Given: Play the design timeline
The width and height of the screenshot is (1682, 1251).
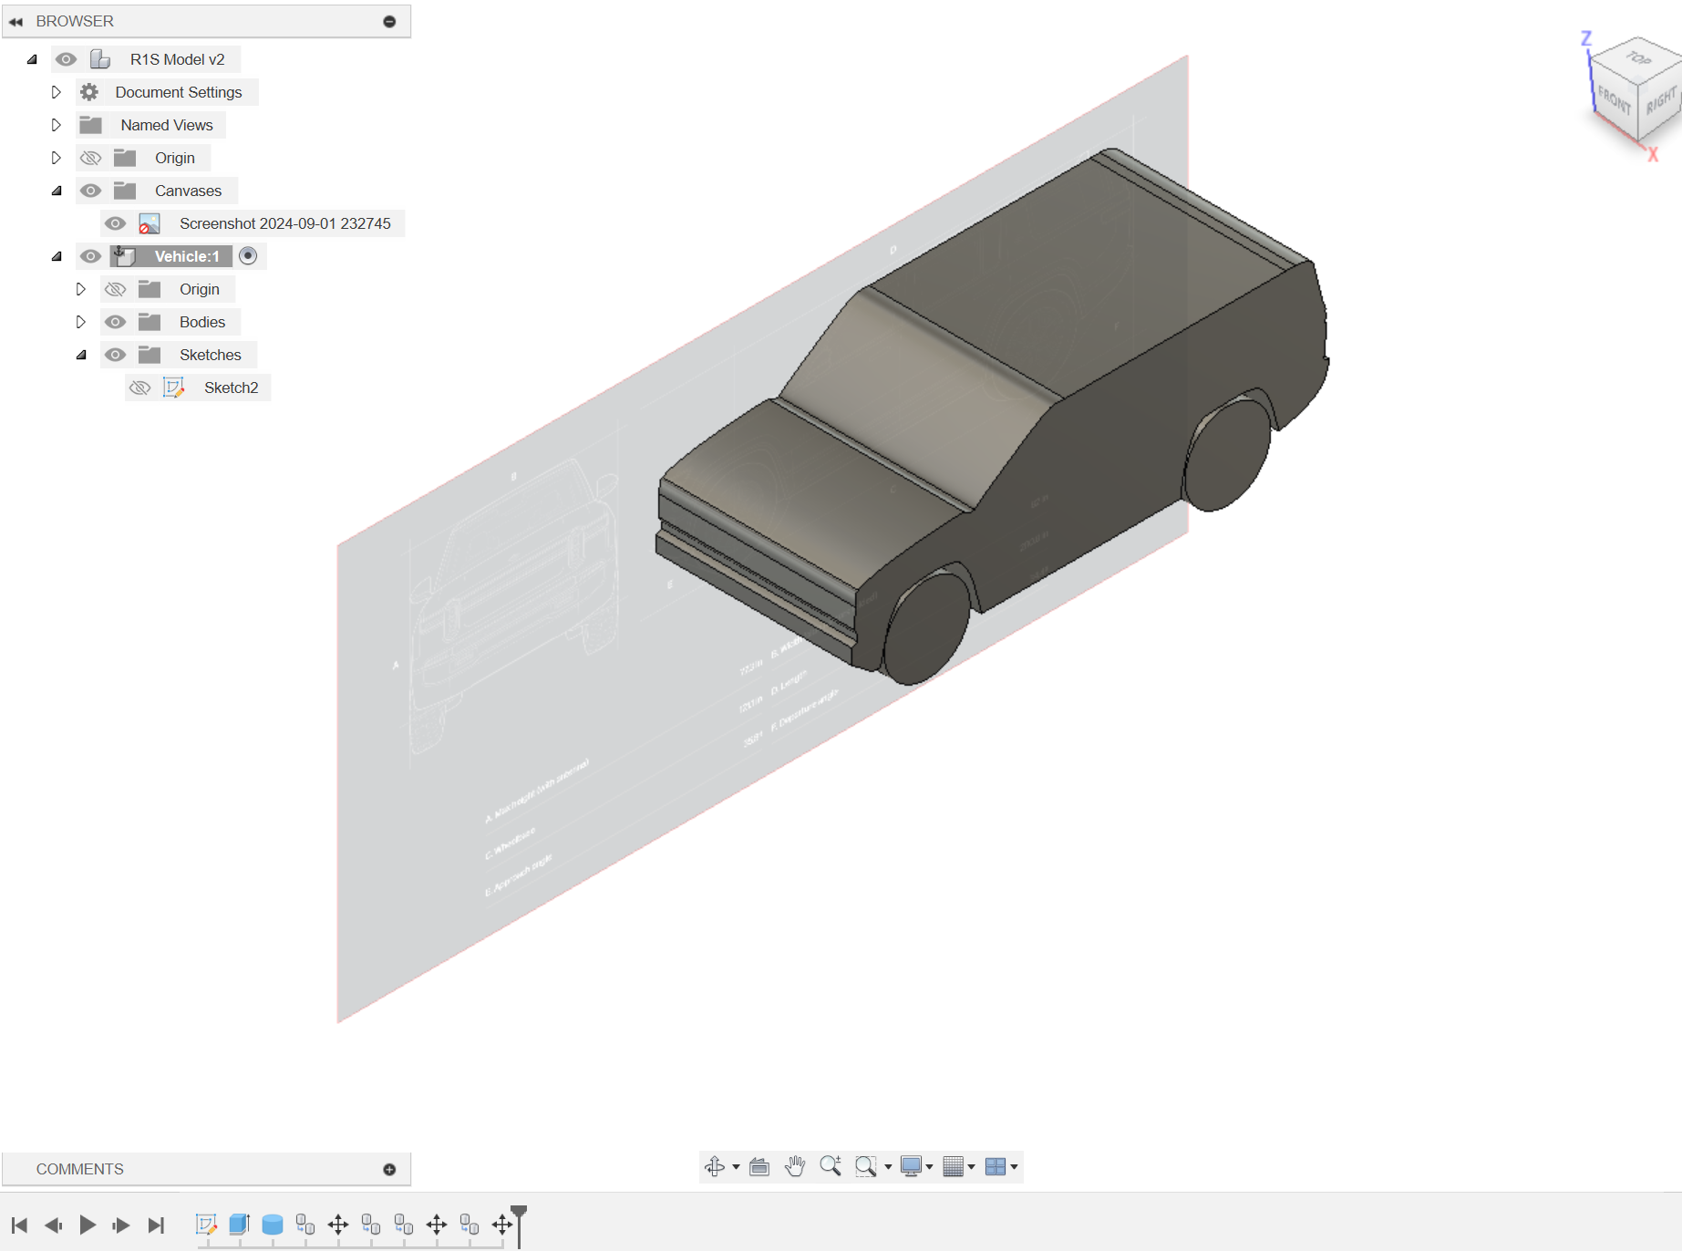Looking at the screenshot, I should (x=88, y=1225).
